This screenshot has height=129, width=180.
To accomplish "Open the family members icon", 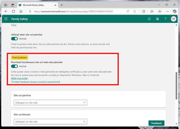I will (x=157, y=19).
